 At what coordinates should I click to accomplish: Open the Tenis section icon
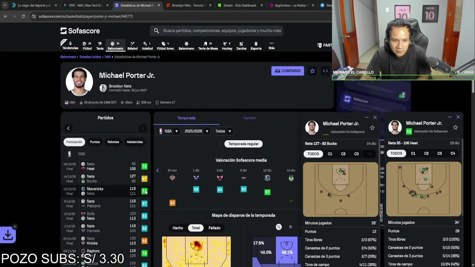pos(100,46)
